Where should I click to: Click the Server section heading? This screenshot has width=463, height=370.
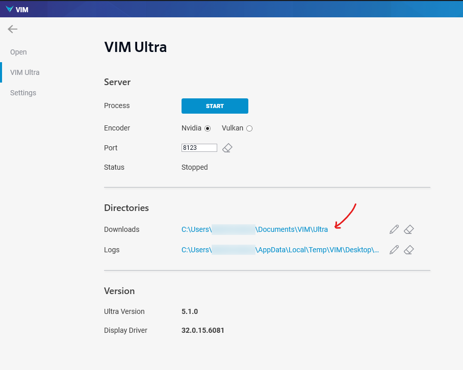click(x=117, y=82)
